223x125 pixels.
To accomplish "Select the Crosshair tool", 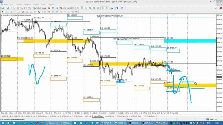I will [7, 12].
